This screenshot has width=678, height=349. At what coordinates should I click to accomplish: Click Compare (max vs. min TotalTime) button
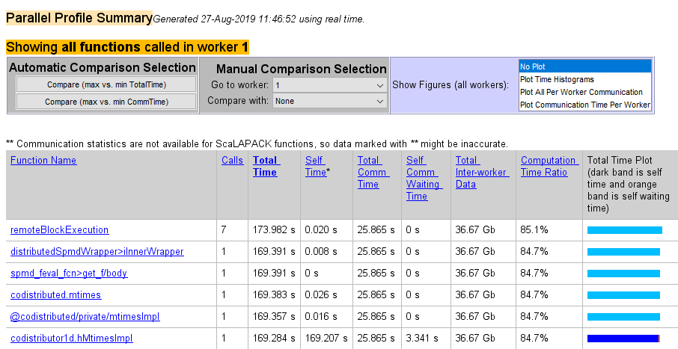tap(106, 84)
